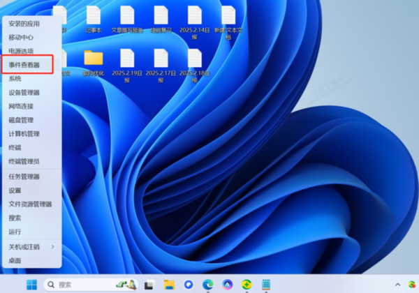
Task: Open 任务管理器 from the menu
Action: point(32,176)
